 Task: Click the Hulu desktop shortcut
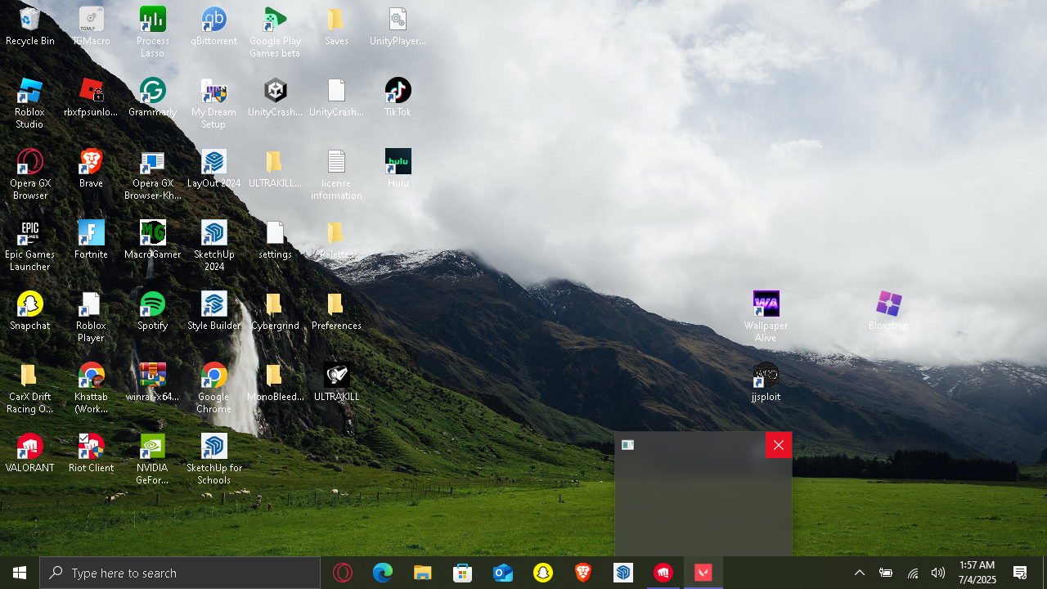(398, 169)
